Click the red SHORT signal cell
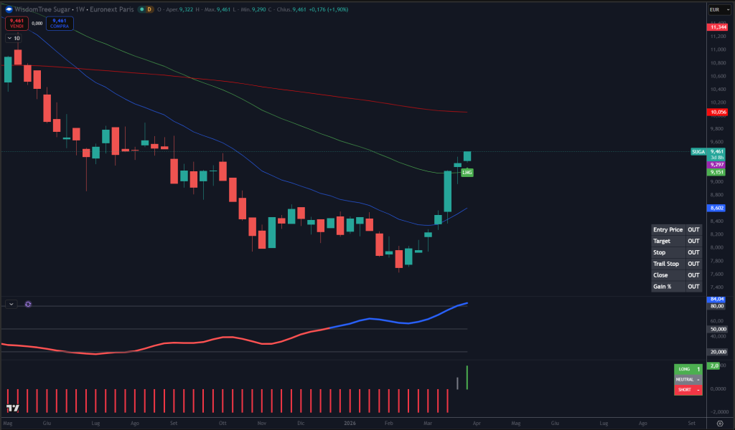Screen dimensions: 735x430 [688, 390]
